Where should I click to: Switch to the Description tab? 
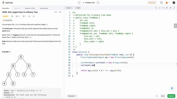pyautogui.click(x=6, y=8)
